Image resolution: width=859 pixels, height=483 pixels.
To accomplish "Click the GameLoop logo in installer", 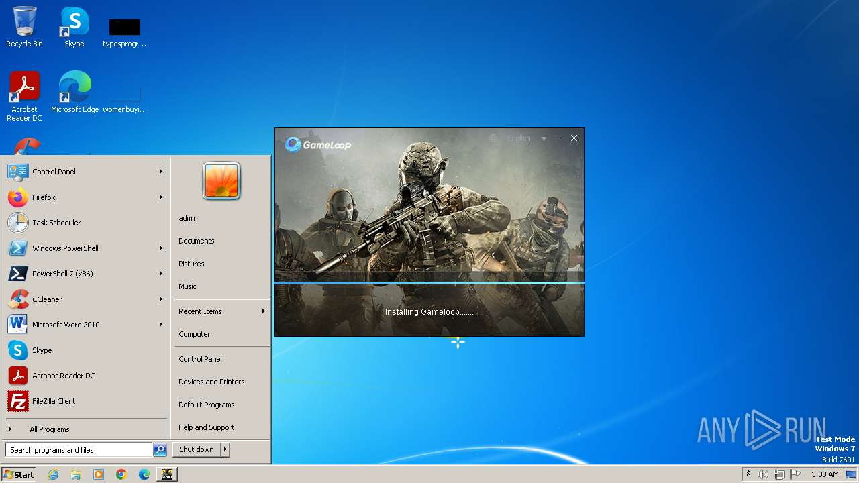I will click(x=318, y=144).
